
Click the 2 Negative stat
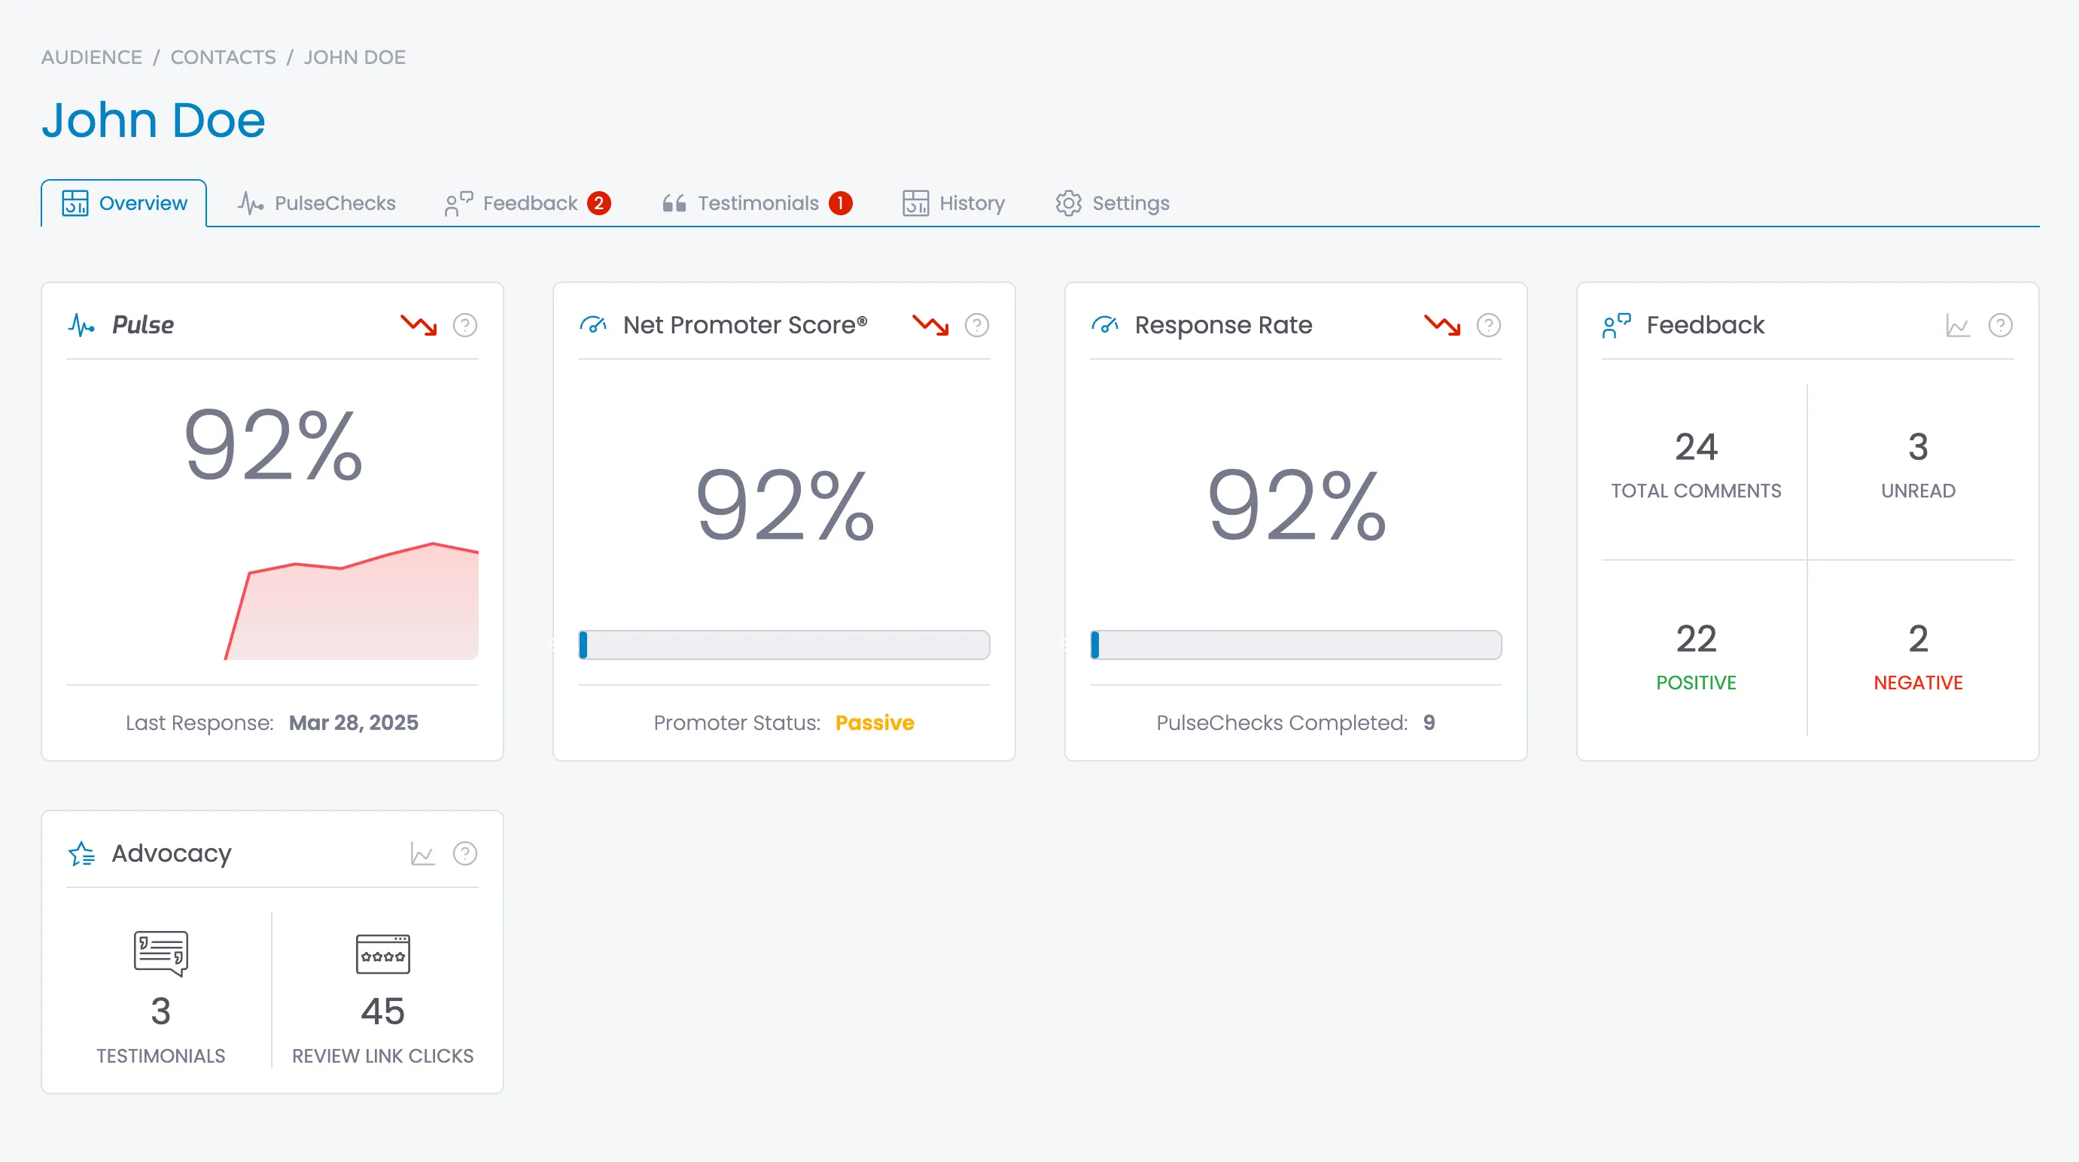pos(1918,657)
